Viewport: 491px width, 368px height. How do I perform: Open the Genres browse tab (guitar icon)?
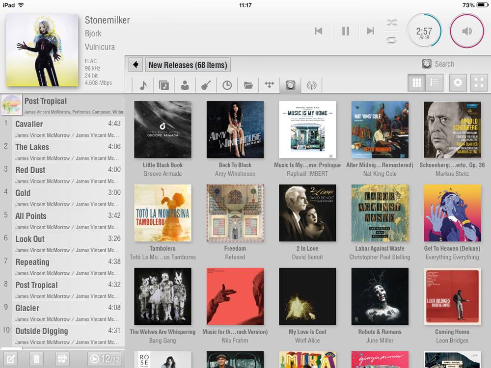[206, 85]
